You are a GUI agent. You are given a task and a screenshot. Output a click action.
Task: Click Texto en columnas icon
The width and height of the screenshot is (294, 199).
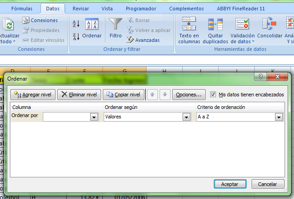coord(189,24)
